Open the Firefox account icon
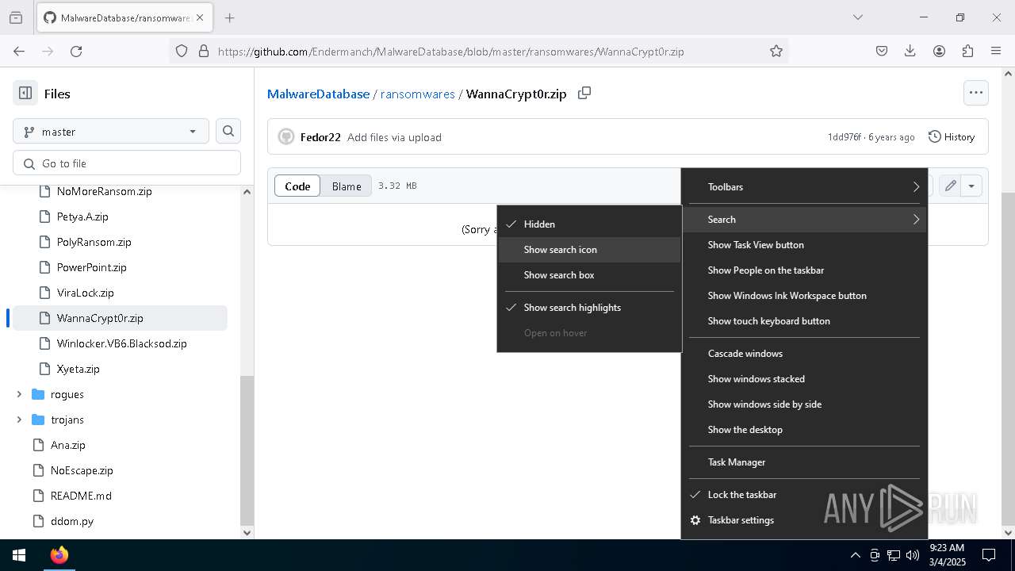1015x571 pixels. [x=939, y=51]
